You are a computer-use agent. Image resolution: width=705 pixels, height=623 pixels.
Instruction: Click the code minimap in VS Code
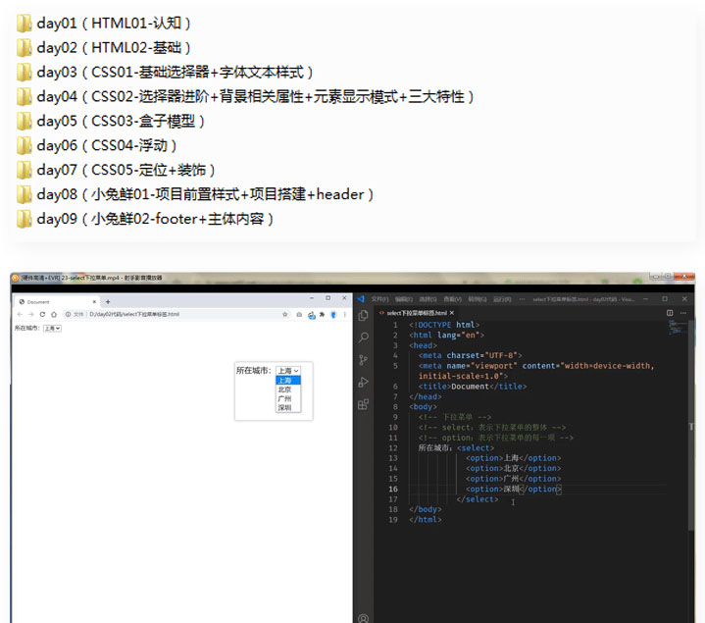[x=676, y=328]
